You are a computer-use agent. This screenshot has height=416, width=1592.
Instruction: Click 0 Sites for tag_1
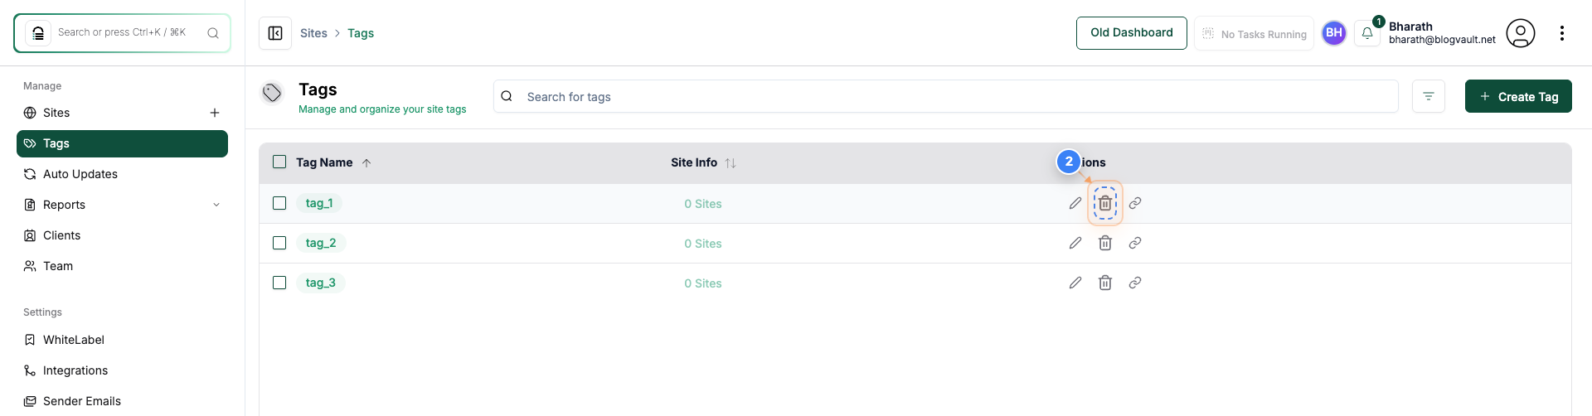coord(703,204)
